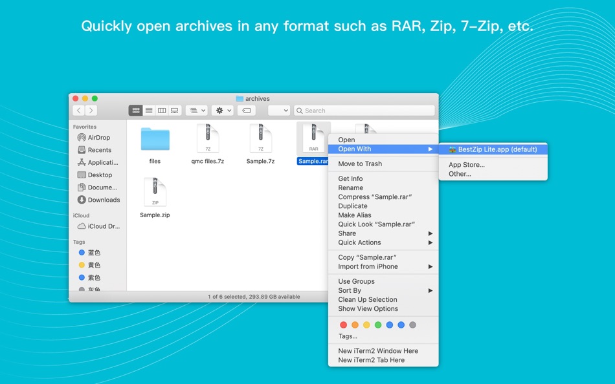
Task: Open the gear action menu
Action: tap(223, 111)
